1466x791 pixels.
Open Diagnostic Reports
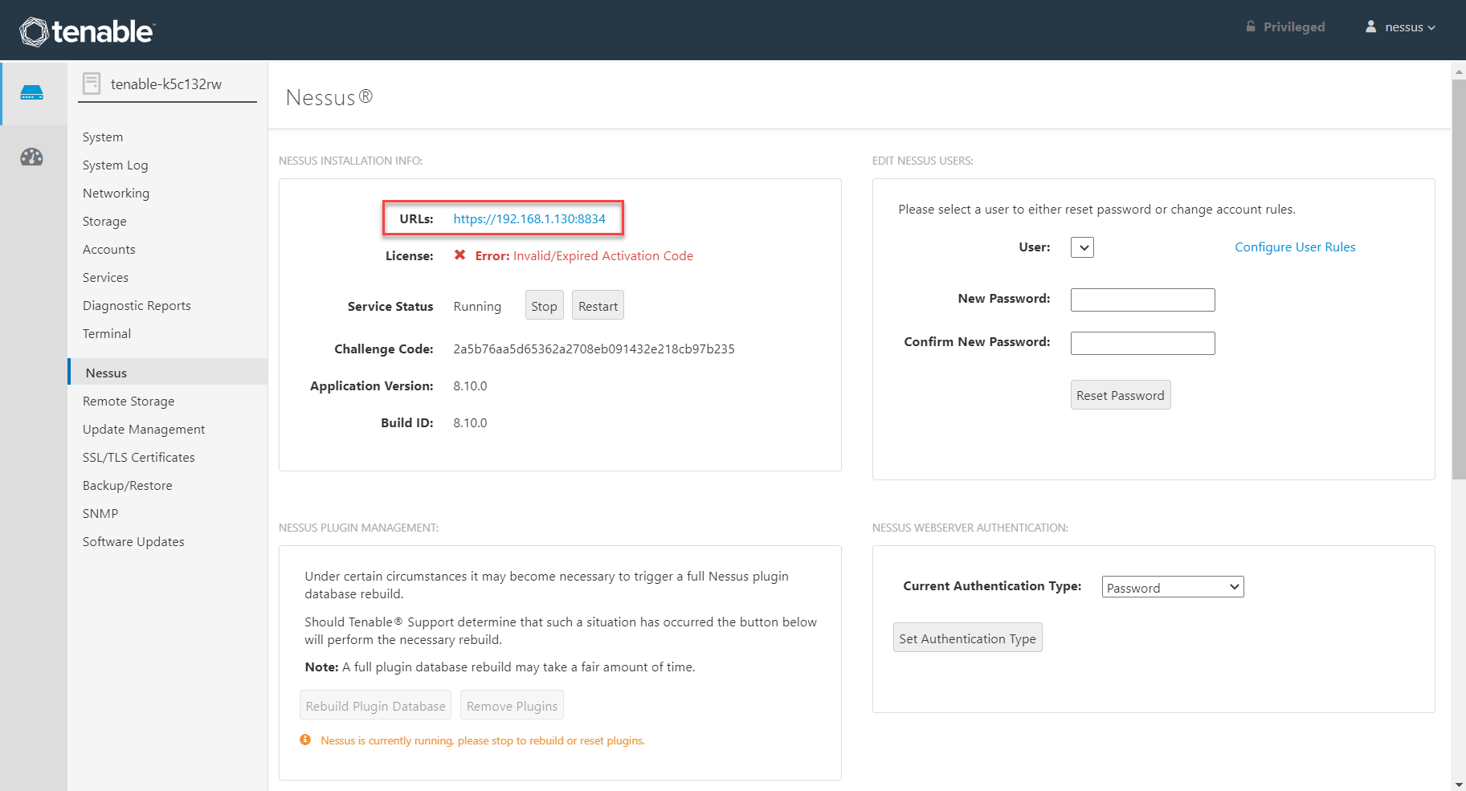(x=137, y=306)
